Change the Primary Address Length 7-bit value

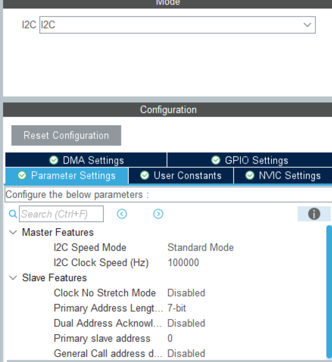coord(177,308)
